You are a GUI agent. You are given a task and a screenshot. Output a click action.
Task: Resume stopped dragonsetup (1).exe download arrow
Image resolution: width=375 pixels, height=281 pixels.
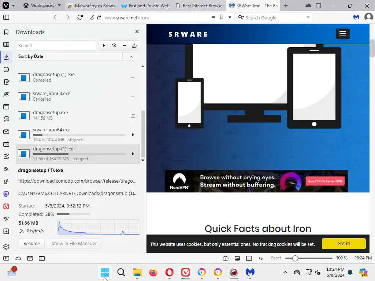click(x=133, y=154)
